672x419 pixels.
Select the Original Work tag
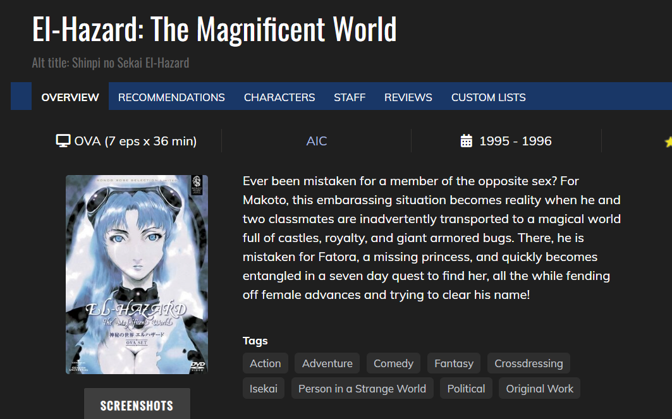(x=540, y=389)
